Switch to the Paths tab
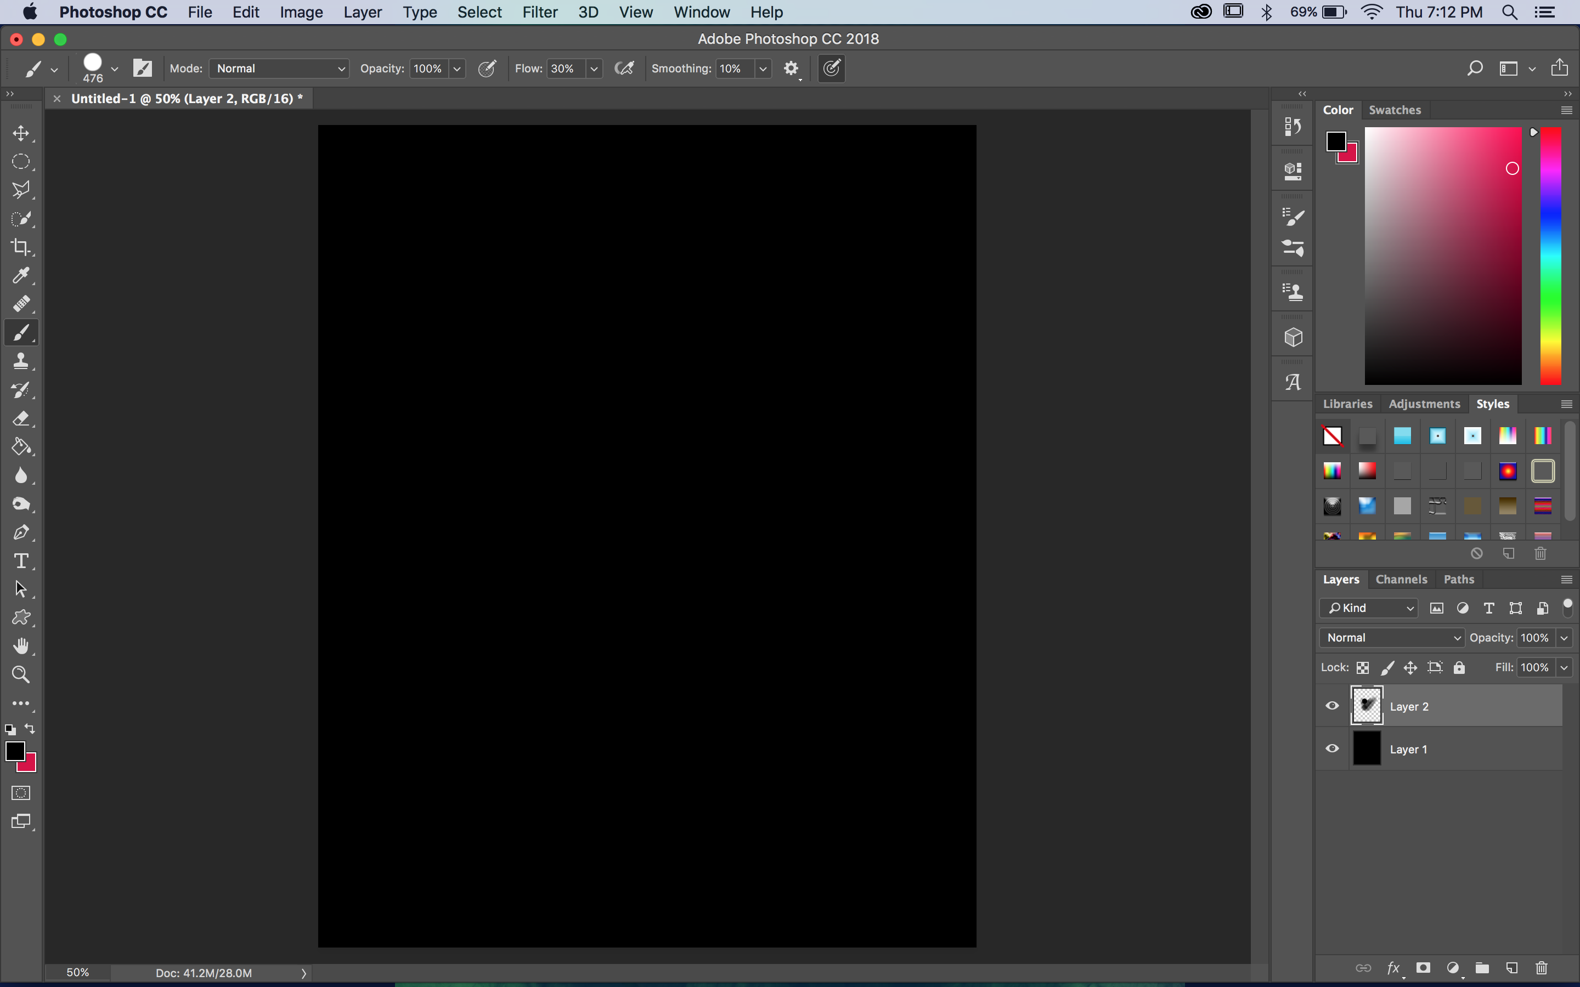The image size is (1580, 987). point(1459,579)
